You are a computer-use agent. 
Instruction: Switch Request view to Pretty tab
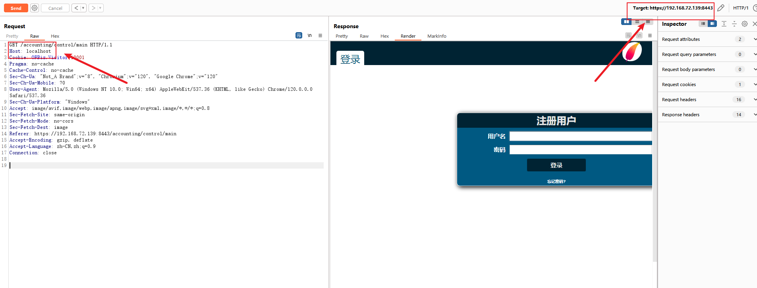12,36
